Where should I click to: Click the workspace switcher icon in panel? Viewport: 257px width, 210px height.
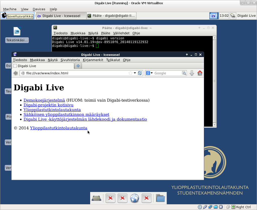[x=214, y=16]
